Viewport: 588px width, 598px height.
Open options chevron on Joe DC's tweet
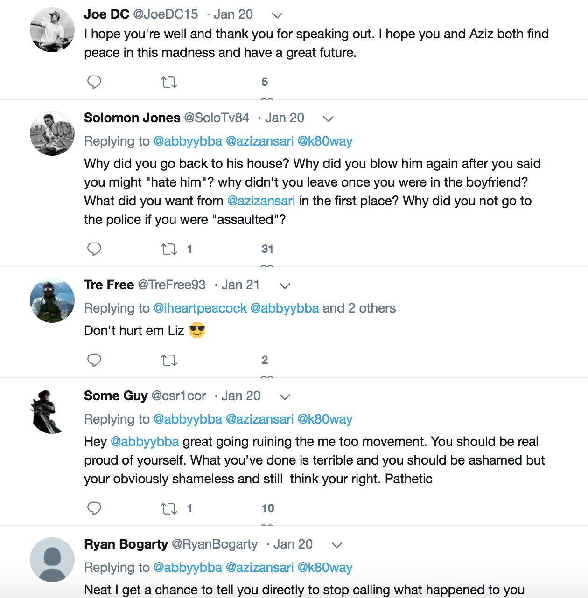click(277, 15)
